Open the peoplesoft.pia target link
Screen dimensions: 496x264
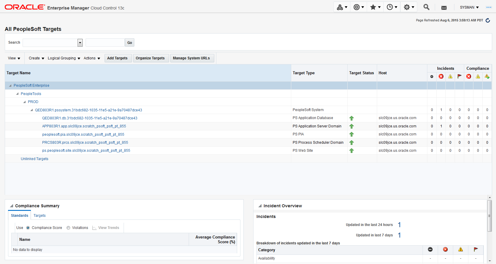pos(83,135)
